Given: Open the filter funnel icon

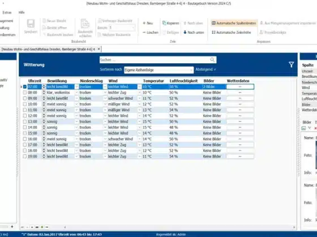Looking at the screenshot, I should (292, 65).
